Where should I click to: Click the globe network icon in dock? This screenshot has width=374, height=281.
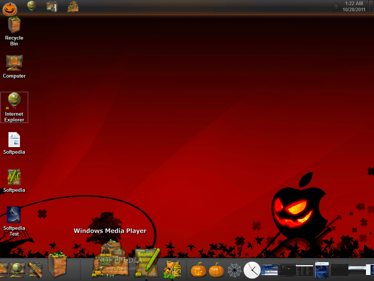[x=17, y=270]
